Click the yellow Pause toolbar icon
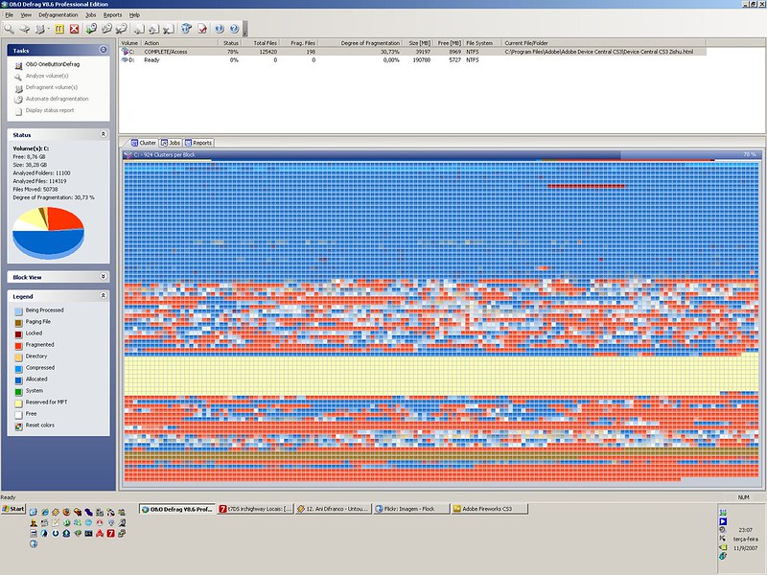 point(58,29)
